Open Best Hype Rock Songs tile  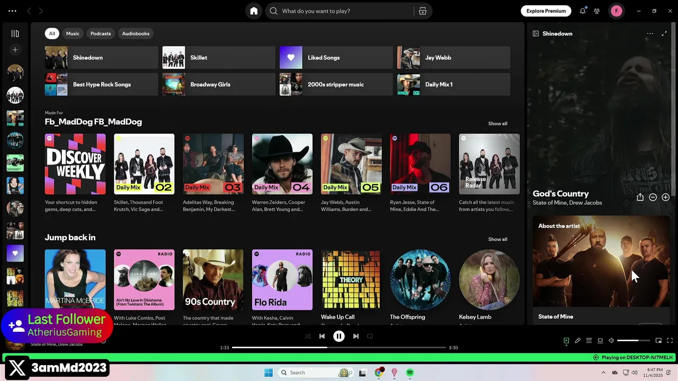pyautogui.click(x=101, y=84)
